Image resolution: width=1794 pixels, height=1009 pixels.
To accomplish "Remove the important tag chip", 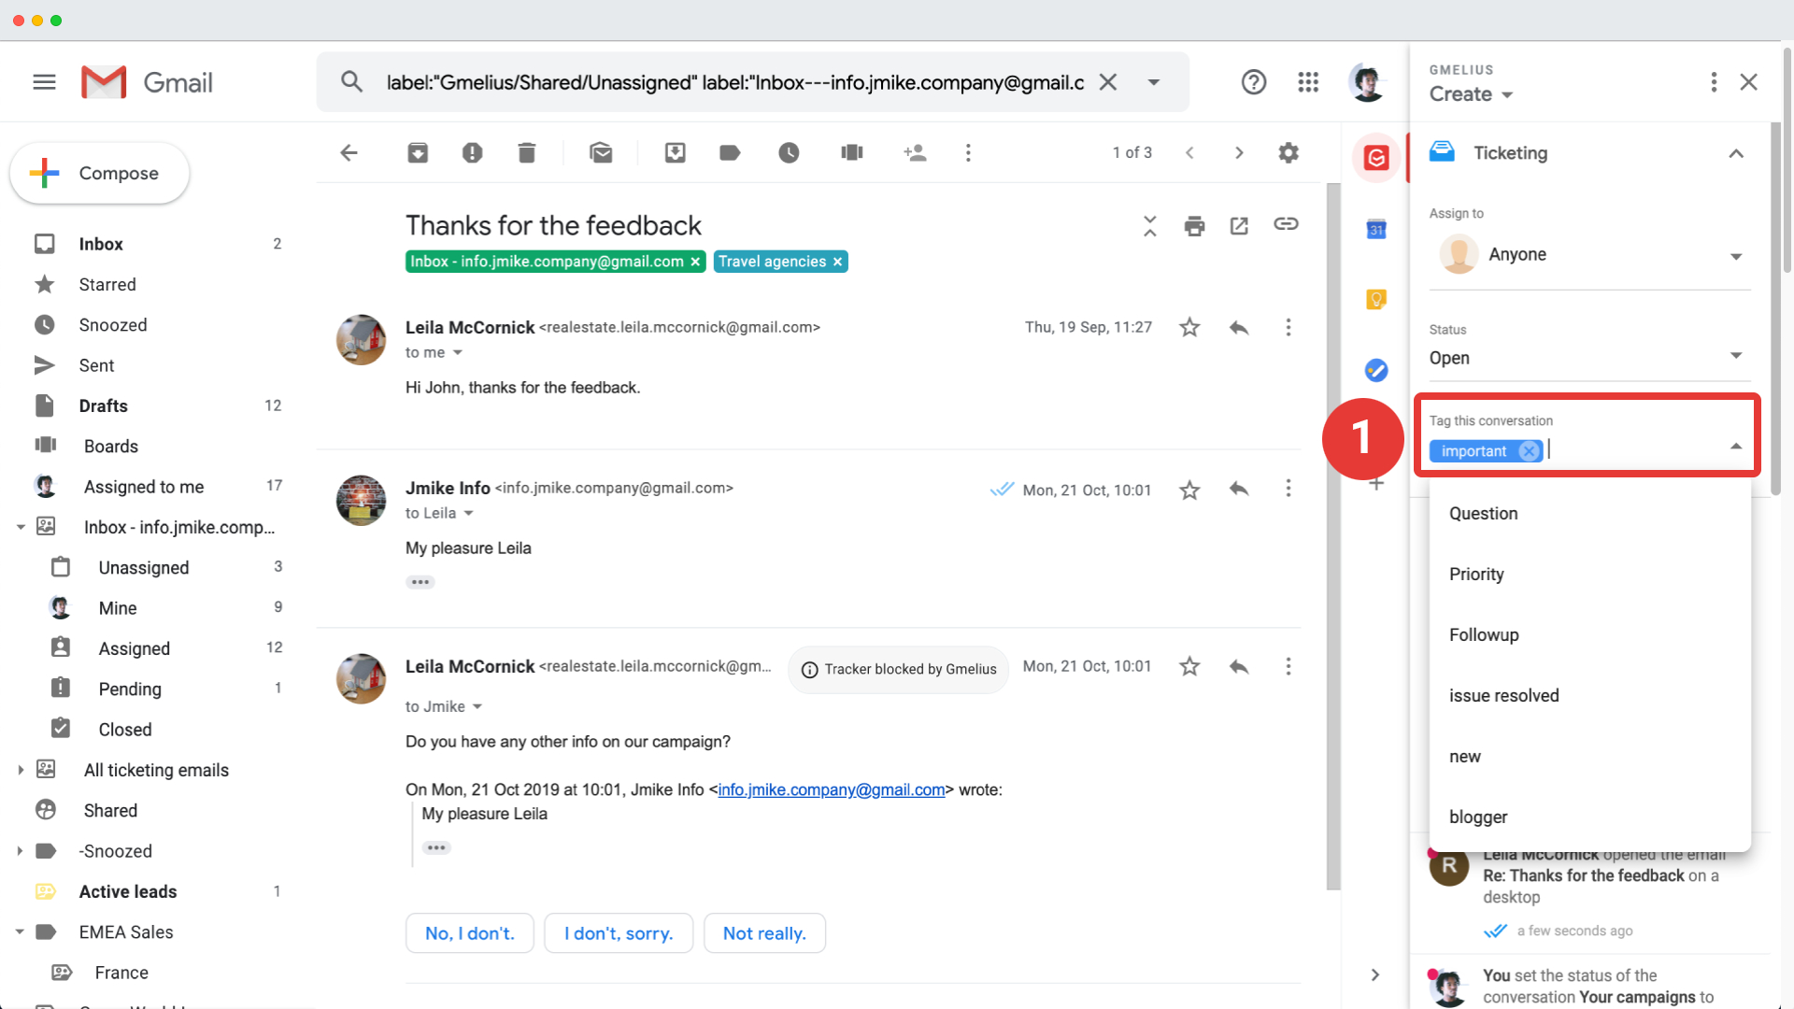I will (x=1529, y=451).
